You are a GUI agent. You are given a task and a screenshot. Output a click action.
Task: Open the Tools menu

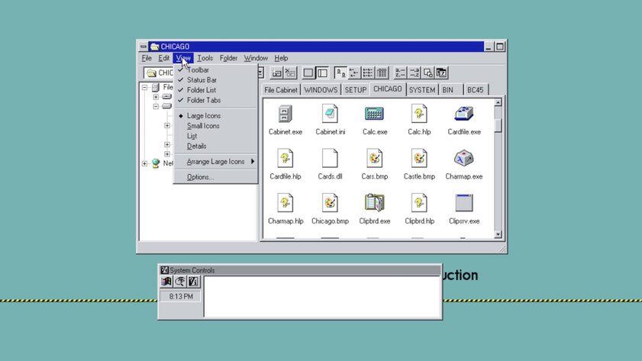pos(205,58)
